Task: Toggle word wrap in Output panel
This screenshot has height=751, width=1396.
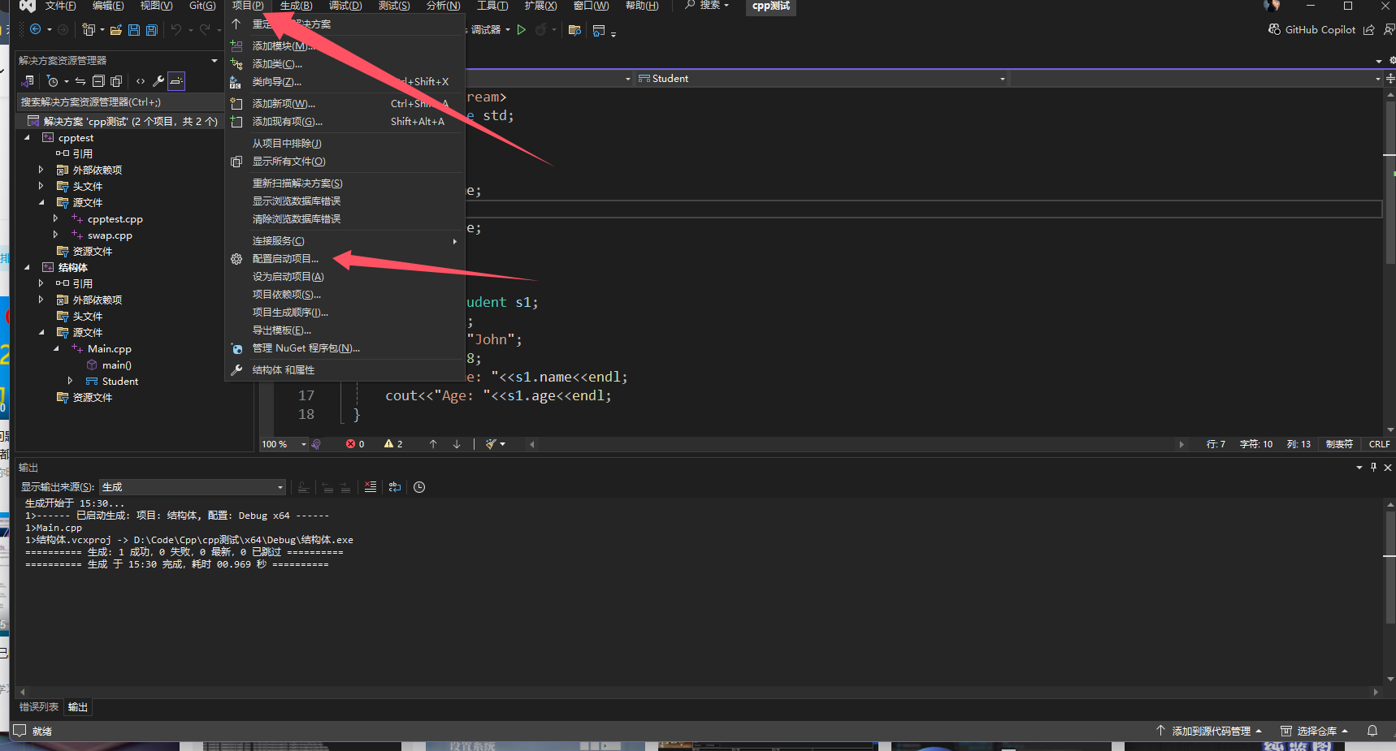Action: pyautogui.click(x=395, y=487)
